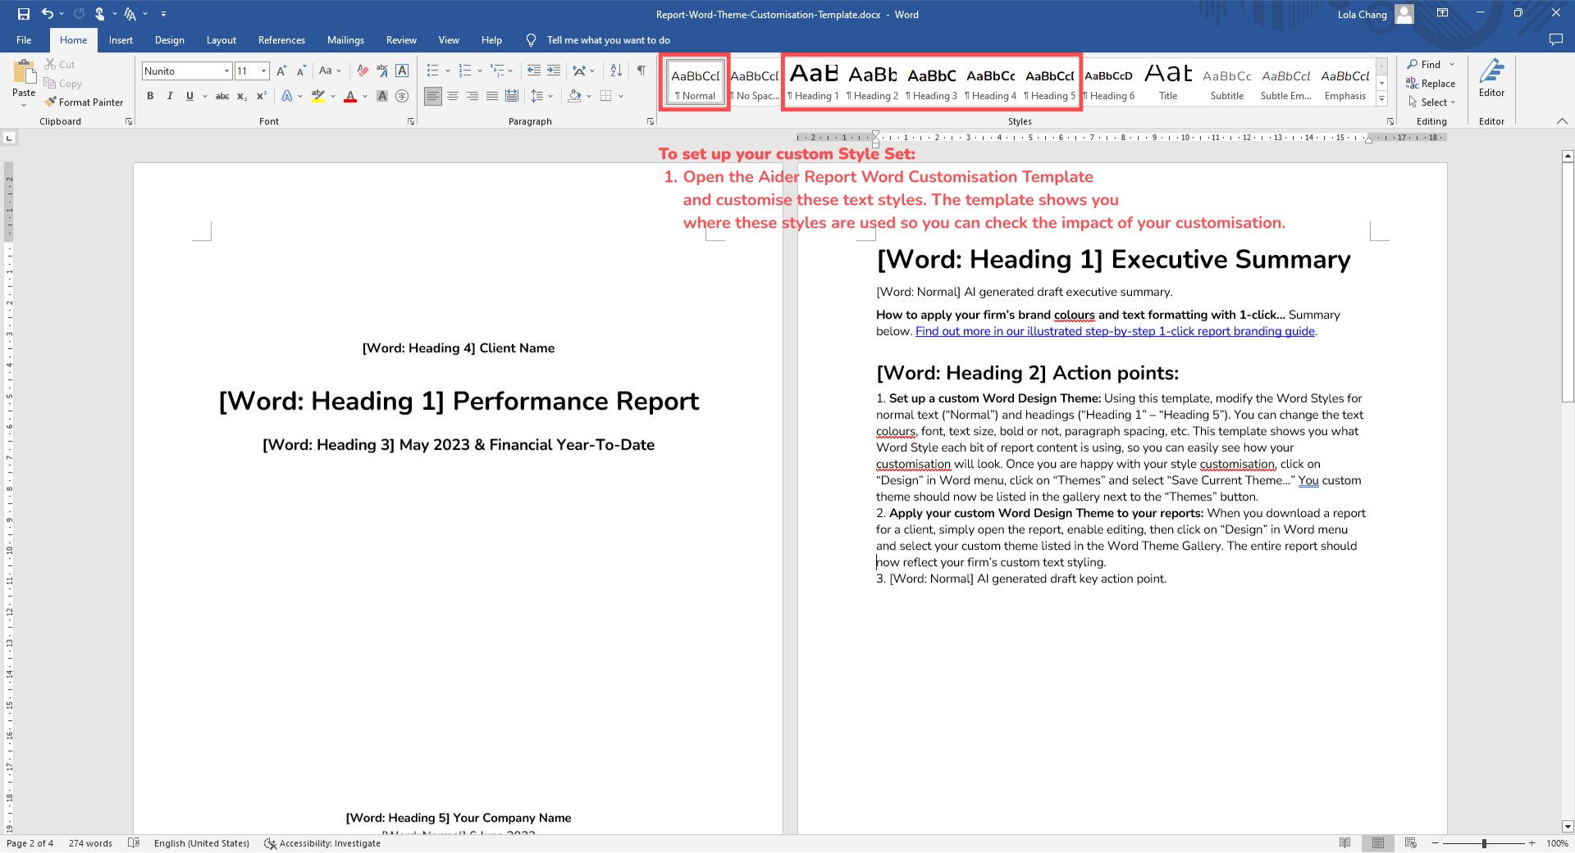Click the Accessibility: Investigate status icon
Image resolution: width=1575 pixels, height=853 pixels.
[270, 843]
